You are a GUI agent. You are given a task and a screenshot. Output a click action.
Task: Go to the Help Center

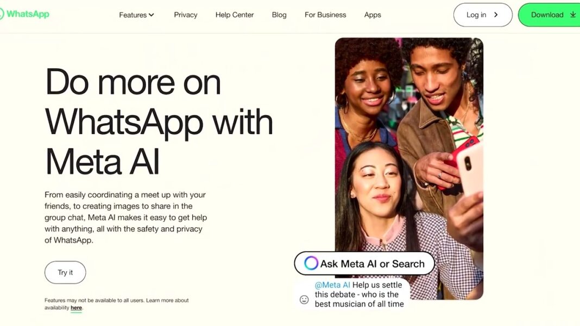(235, 15)
